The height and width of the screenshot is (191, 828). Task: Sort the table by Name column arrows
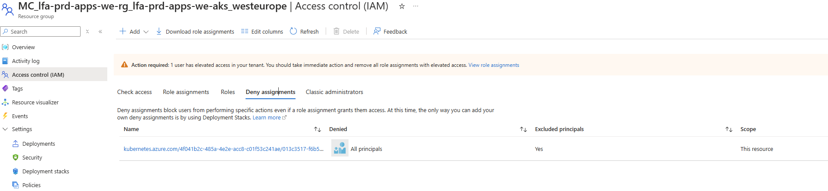pos(318,129)
